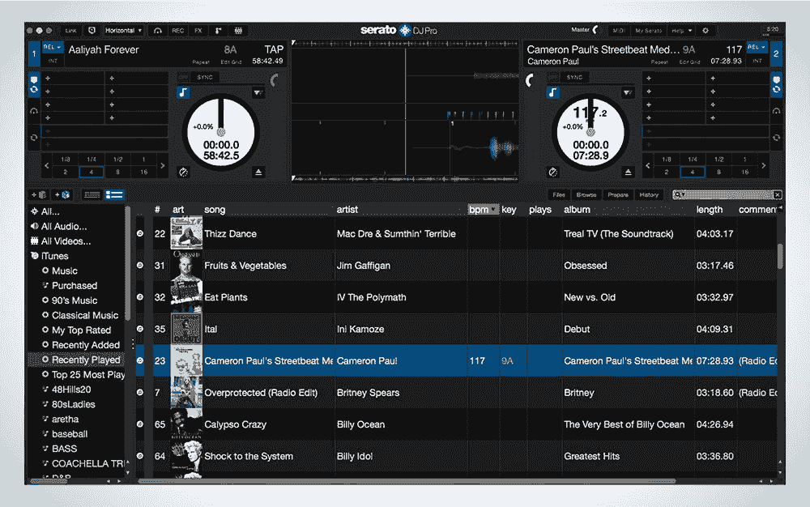Select the loop roll icon on deck 2 side strip
The width and height of the screenshot is (810, 507).
tap(776, 138)
